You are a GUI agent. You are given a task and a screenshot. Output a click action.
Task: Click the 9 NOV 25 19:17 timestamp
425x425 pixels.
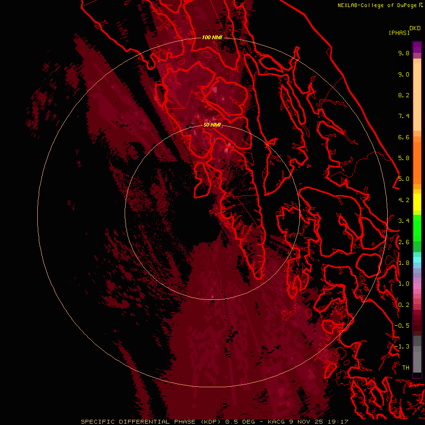318,422
